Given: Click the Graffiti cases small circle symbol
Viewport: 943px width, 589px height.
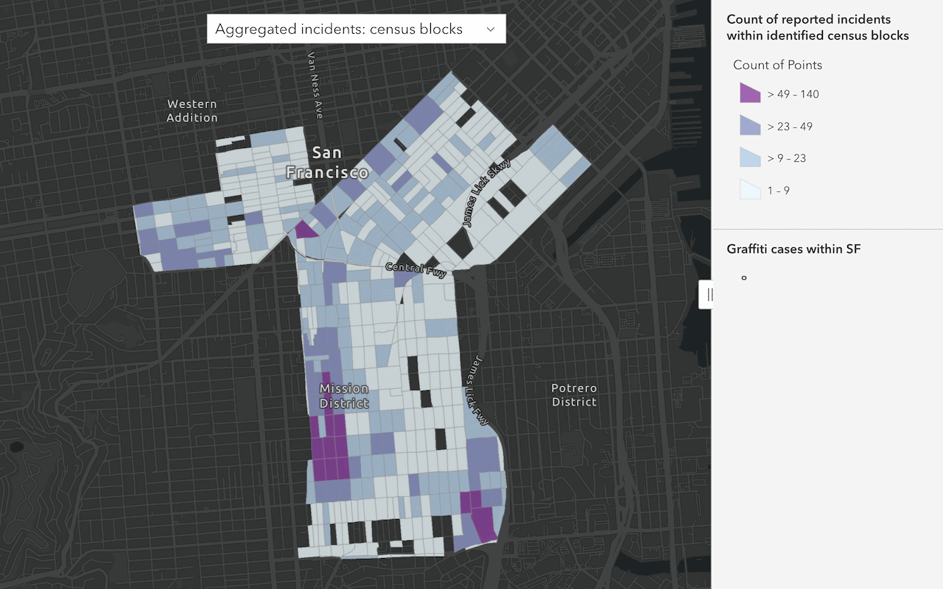Looking at the screenshot, I should coord(744,278).
